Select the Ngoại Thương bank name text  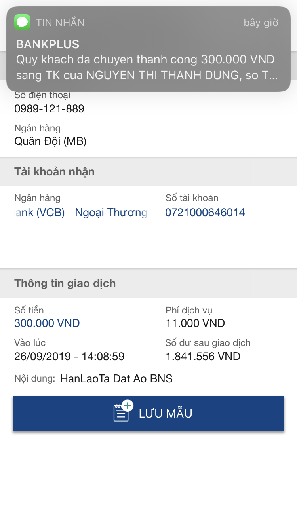(x=111, y=213)
